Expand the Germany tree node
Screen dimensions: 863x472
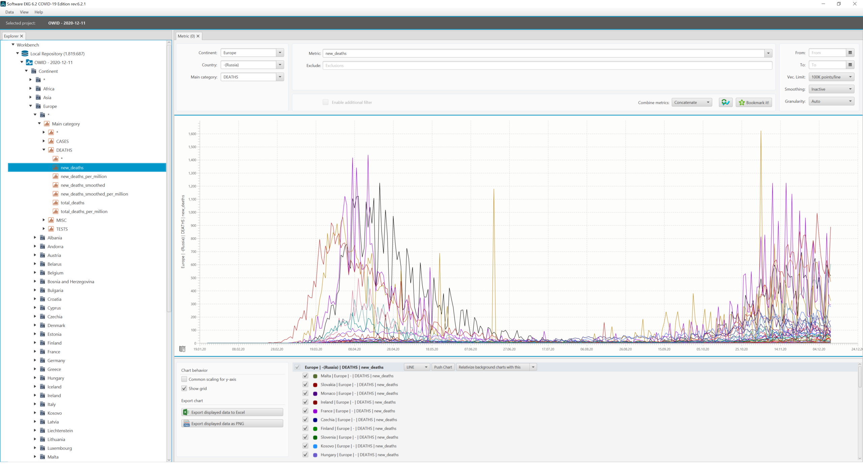click(35, 360)
